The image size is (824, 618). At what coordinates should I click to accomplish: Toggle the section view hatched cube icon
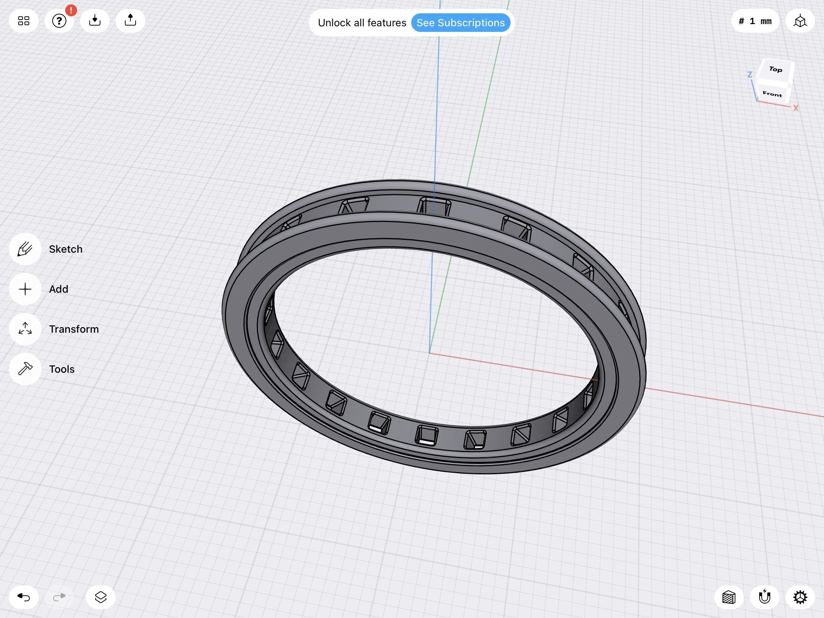point(729,597)
